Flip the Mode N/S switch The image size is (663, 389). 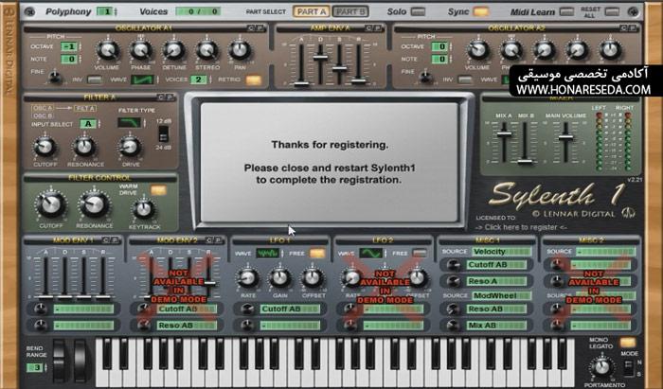pos(629,368)
